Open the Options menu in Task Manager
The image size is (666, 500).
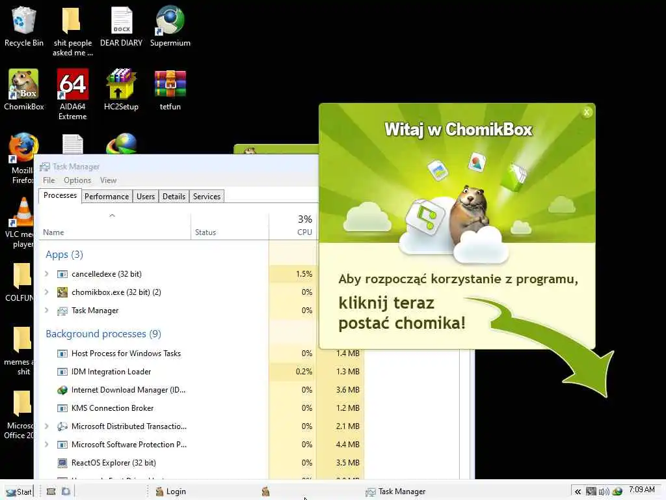(77, 180)
